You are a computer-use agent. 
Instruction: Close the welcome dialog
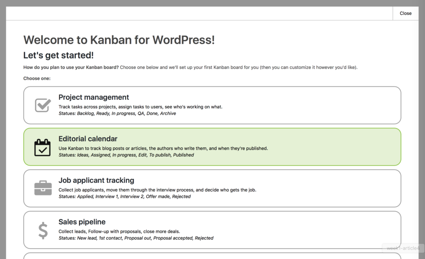[x=405, y=13]
